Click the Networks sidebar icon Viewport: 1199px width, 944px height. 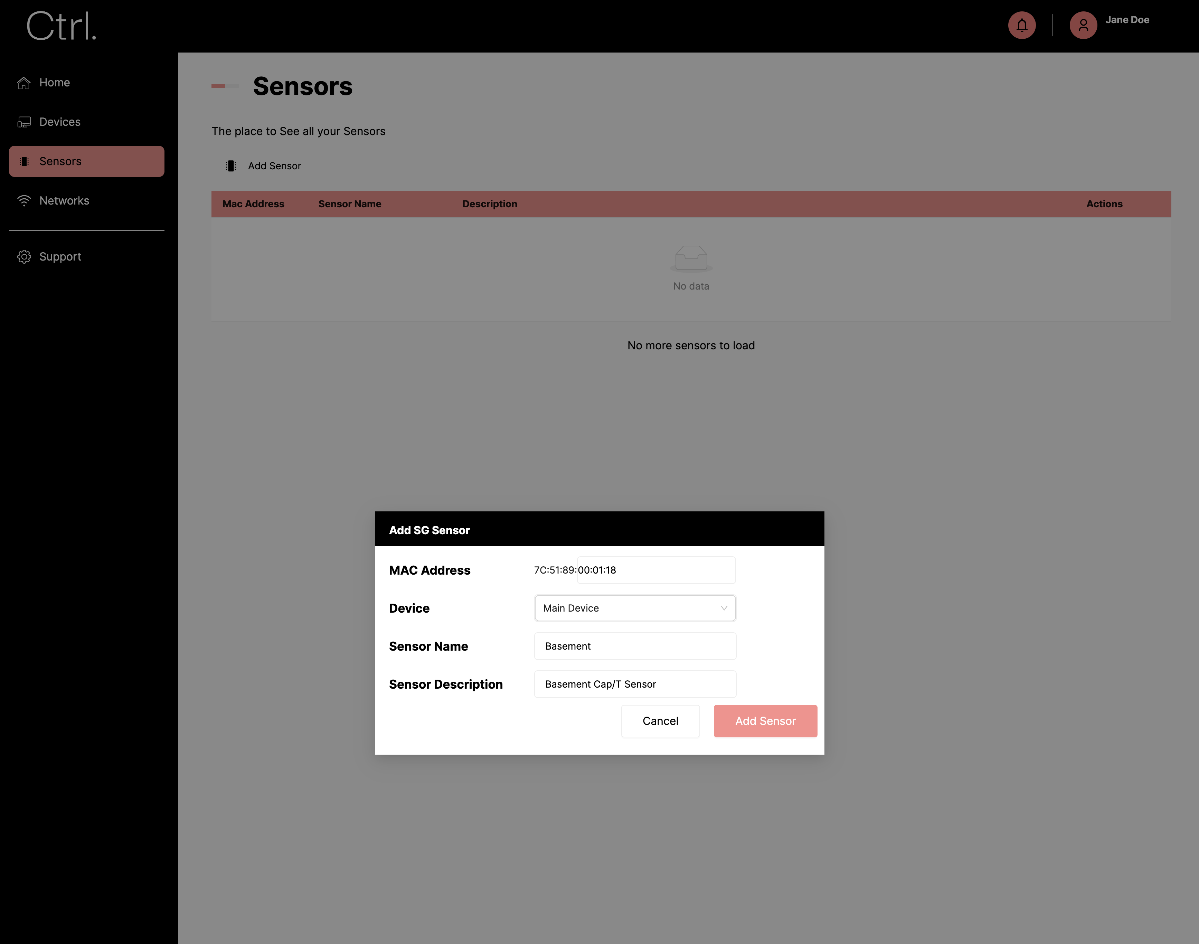[x=24, y=200]
